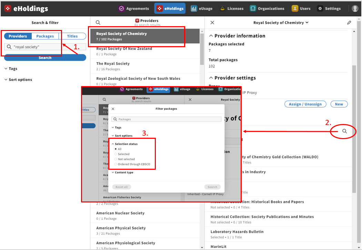Screen dimensions: 362x250
Task: Click the detail pane vertical scrollbar
Action: coord(354,129)
